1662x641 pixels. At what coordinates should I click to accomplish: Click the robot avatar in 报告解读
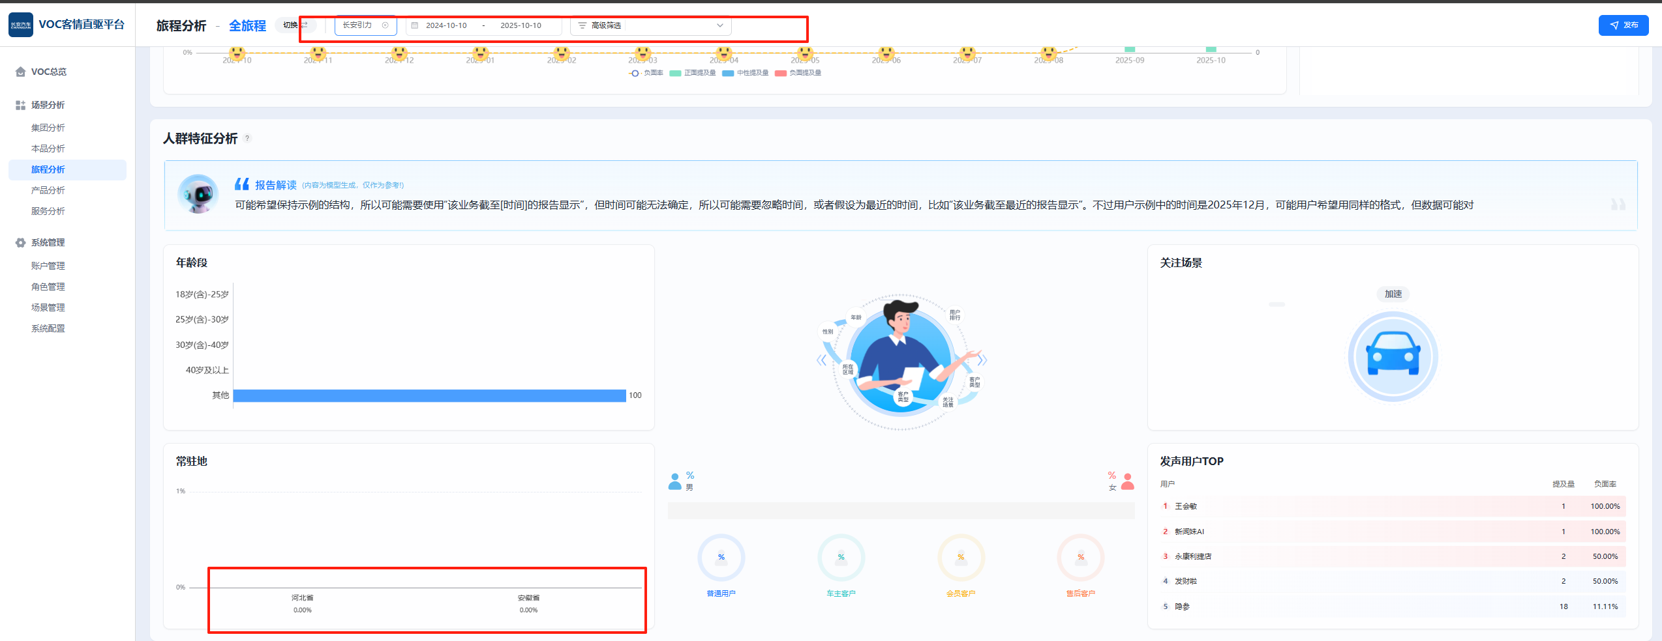click(x=198, y=194)
